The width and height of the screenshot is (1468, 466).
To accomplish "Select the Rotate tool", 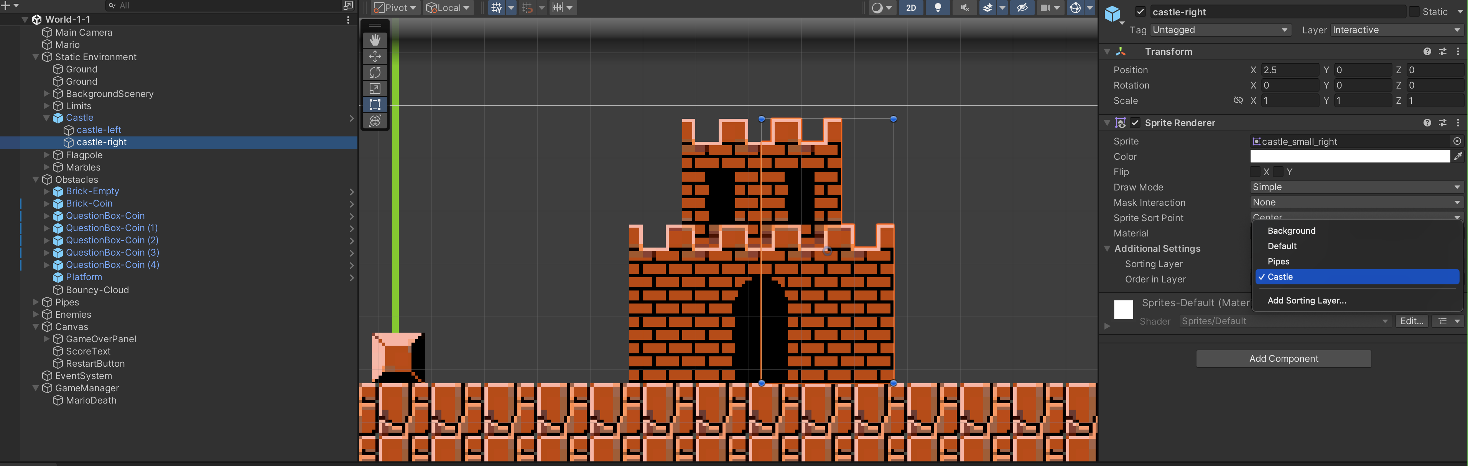I will [375, 72].
